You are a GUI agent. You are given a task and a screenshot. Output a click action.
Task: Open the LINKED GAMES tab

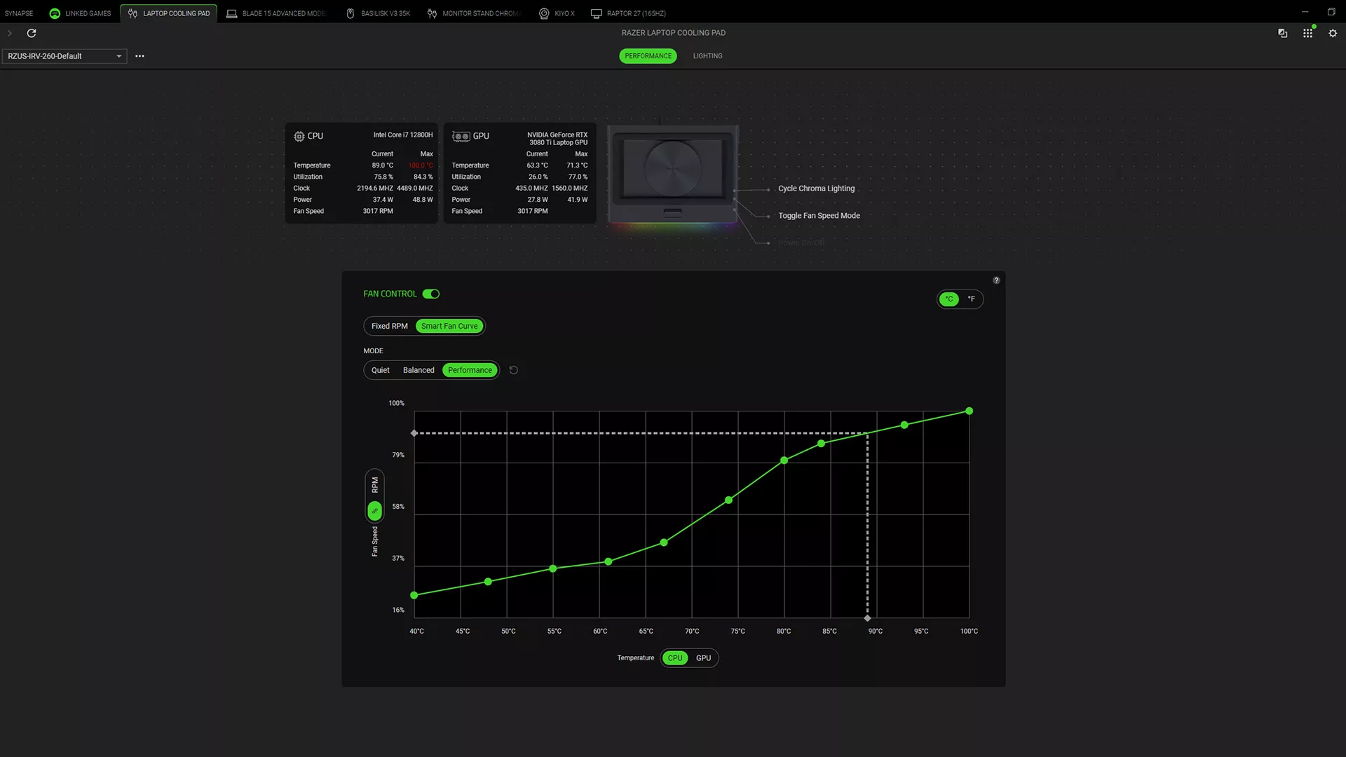point(81,13)
